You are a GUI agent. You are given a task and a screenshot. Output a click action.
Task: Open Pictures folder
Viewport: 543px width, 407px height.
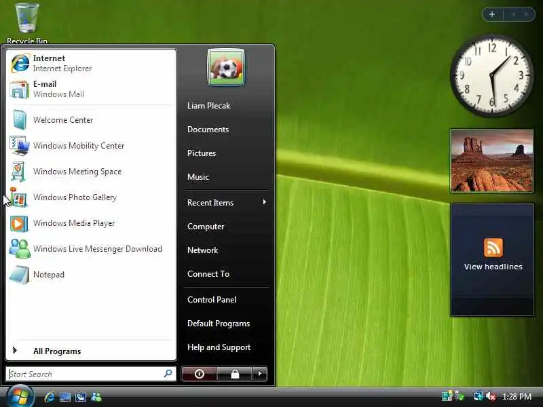[x=226, y=153]
